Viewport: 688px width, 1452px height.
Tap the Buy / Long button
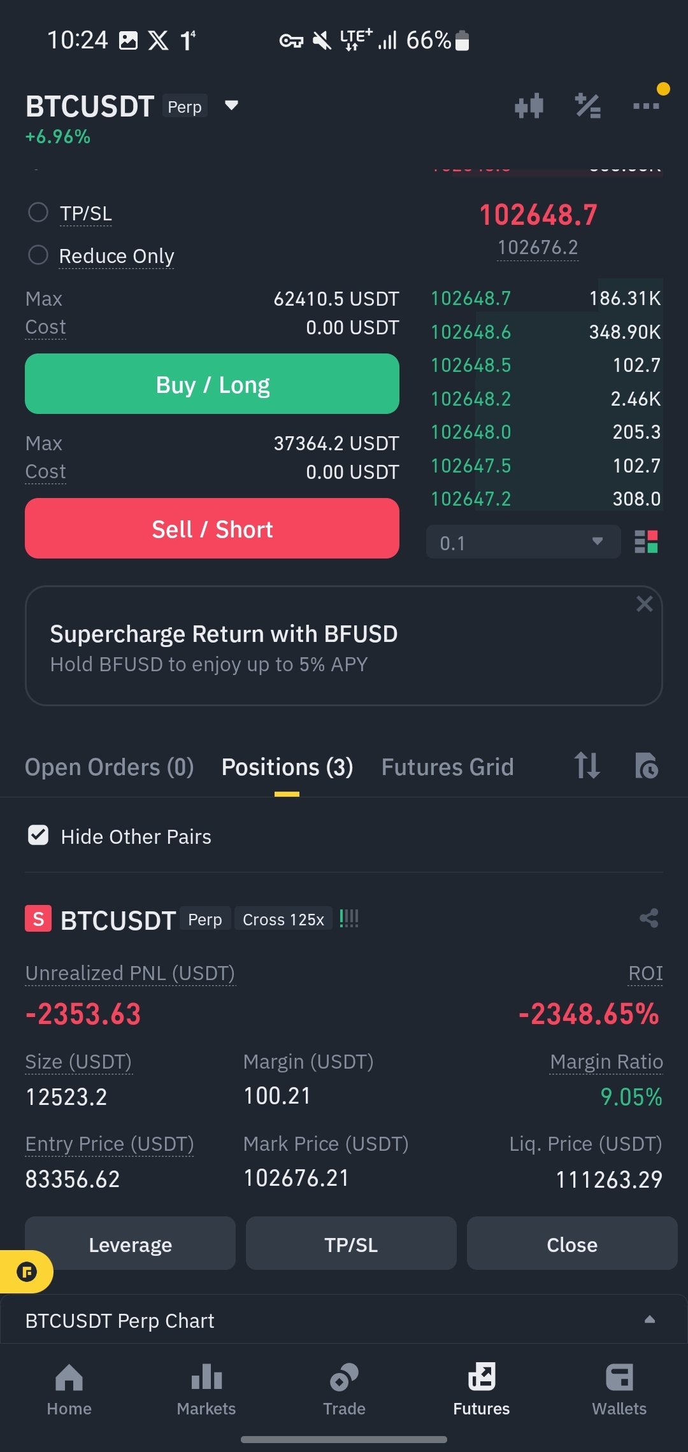tap(212, 384)
